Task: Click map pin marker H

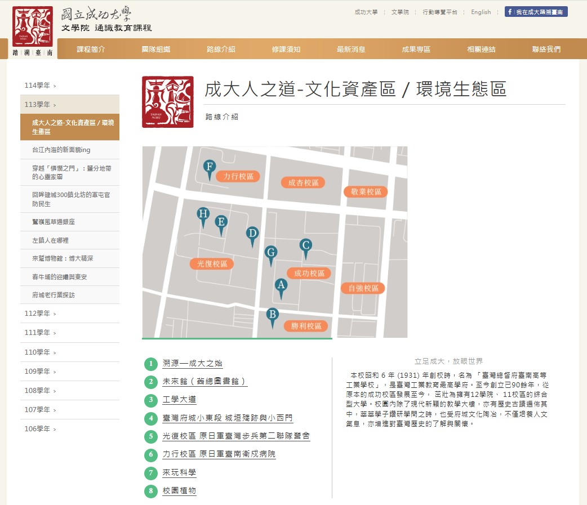Action: click(x=203, y=215)
